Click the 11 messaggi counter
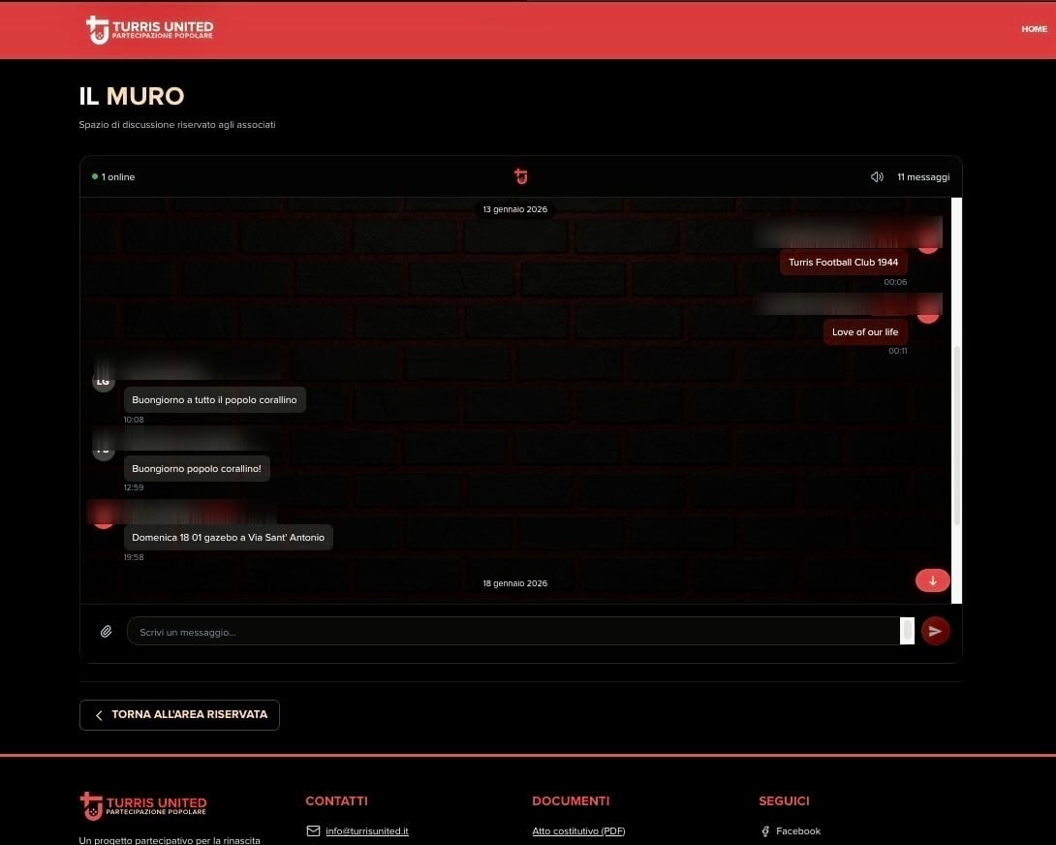Screen dimensions: 1056x845 click(x=922, y=176)
